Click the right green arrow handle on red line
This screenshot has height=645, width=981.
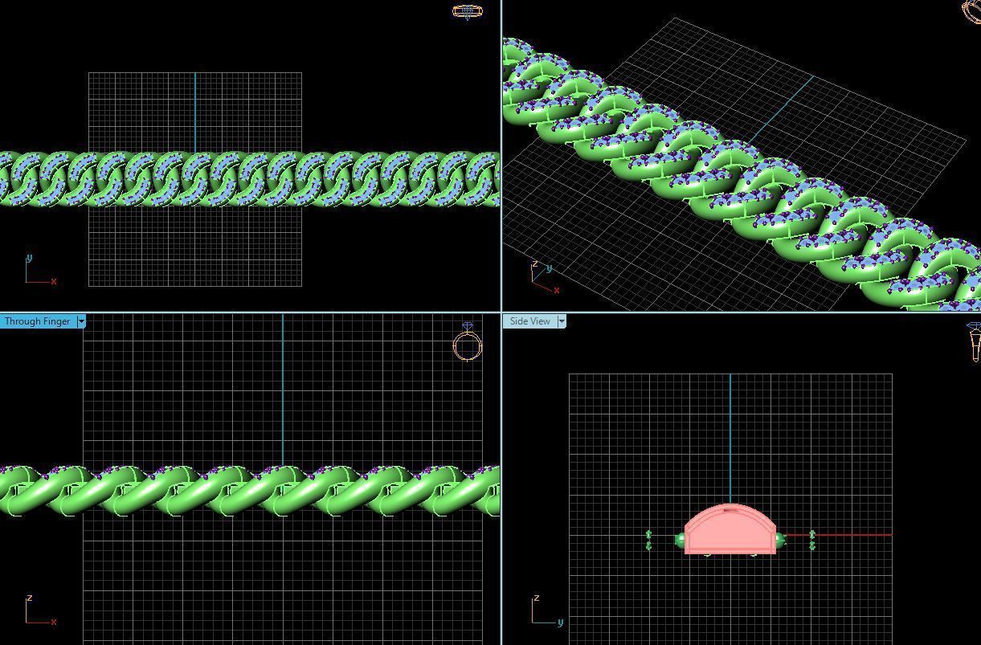[x=812, y=540]
